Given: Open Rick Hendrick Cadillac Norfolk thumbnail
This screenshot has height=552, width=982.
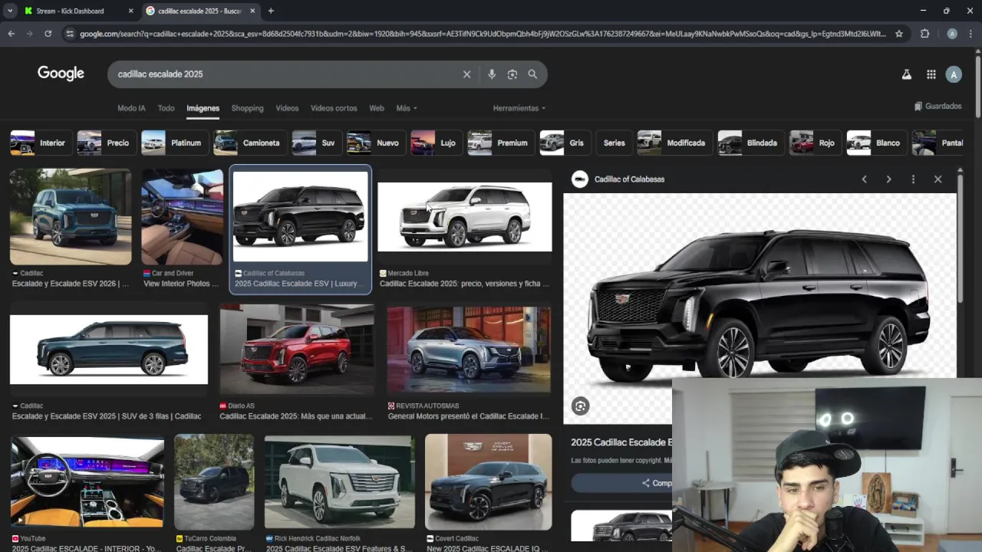Looking at the screenshot, I should tap(339, 482).
